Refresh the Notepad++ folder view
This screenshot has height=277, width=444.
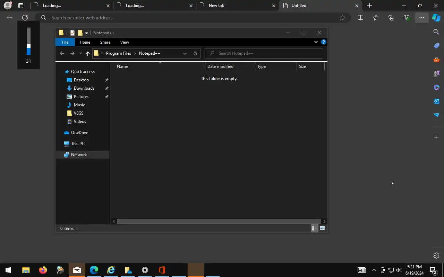click(x=195, y=53)
